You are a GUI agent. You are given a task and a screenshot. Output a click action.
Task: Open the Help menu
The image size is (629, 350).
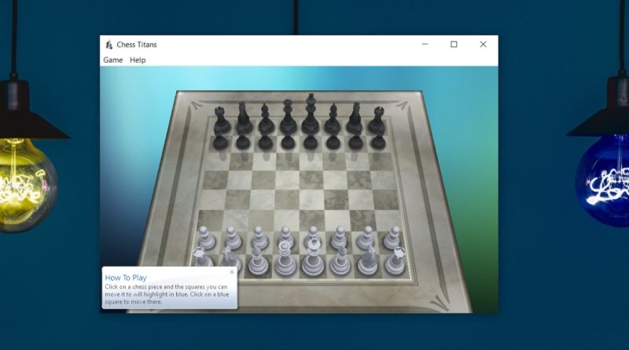(138, 60)
